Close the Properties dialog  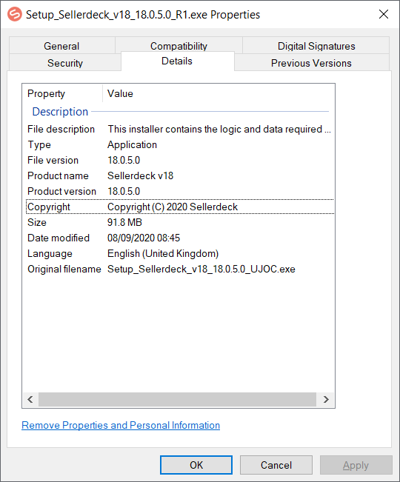(384, 14)
